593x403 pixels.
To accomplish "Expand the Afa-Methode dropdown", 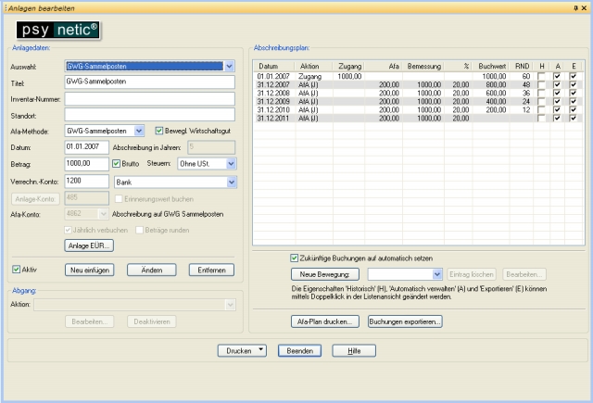I will click(x=139, y=131).
